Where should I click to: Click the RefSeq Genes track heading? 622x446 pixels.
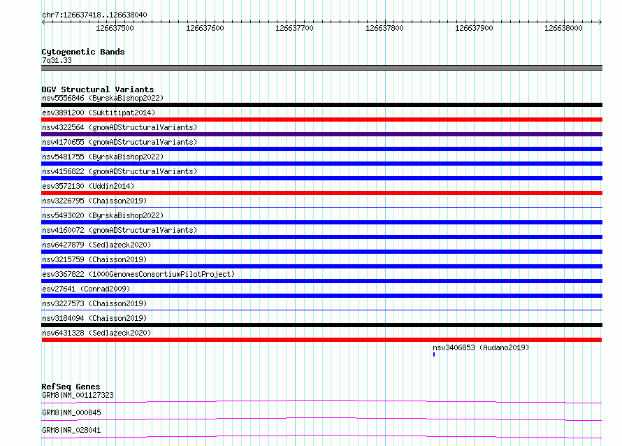[x=71, y=387]
